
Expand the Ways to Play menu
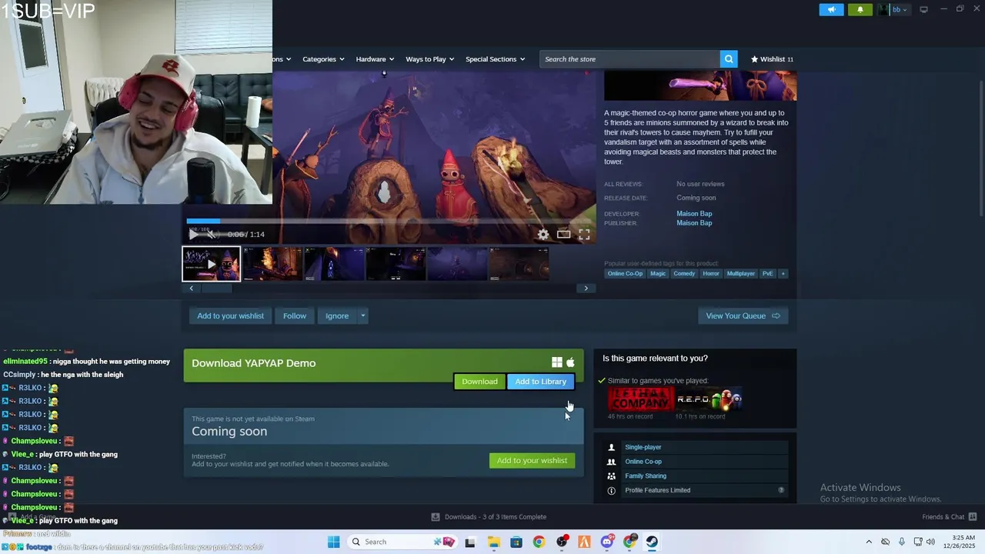[429, 59]
